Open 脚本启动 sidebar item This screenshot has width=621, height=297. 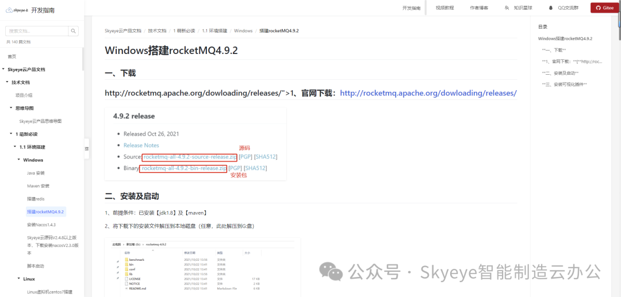(x=35, y=266)
